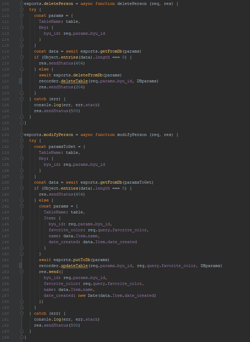Click the changed-line gutter marker on line 152
This screenshot has width=250, height=342.
coord(20,266)
